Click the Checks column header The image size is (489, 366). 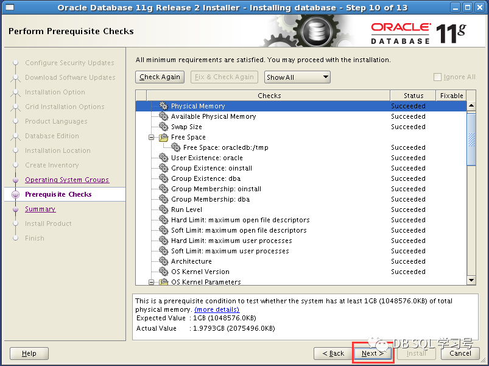click(269, 96)
